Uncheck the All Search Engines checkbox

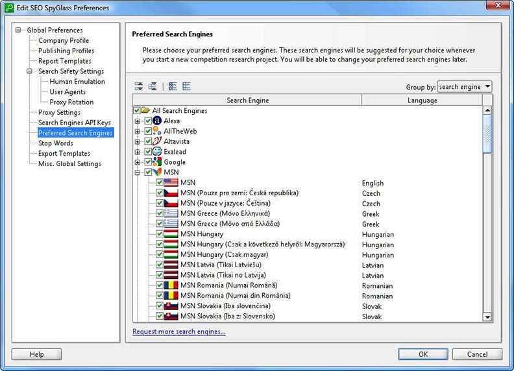click(137, 111)
